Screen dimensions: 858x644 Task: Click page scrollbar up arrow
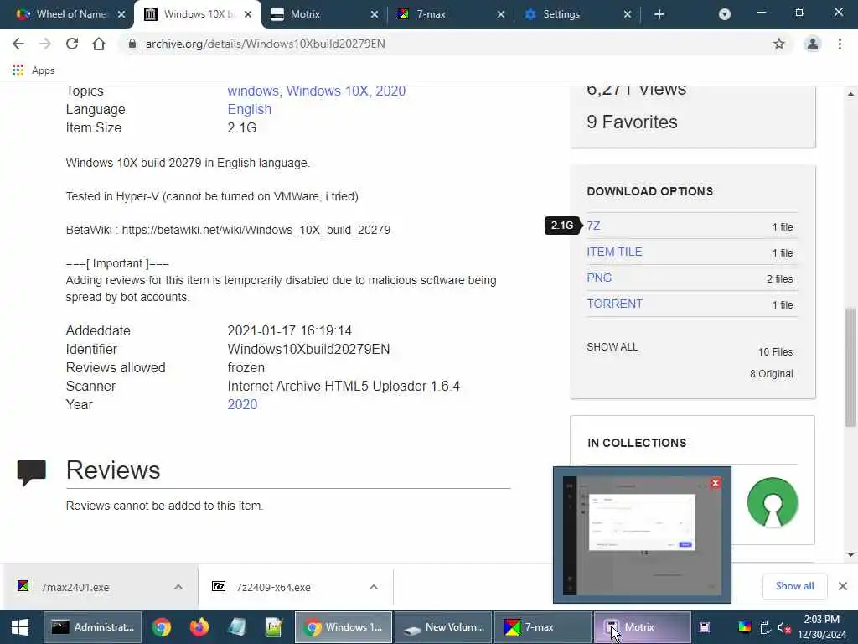[851, 94]
